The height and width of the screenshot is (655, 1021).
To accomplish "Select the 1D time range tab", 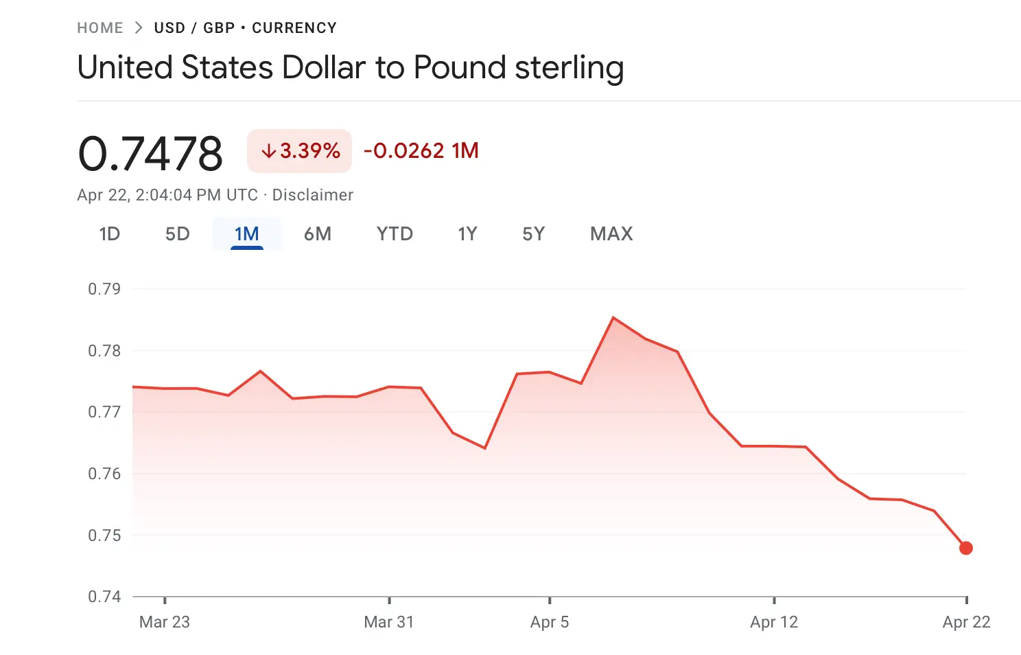I will tap(110, 234).
